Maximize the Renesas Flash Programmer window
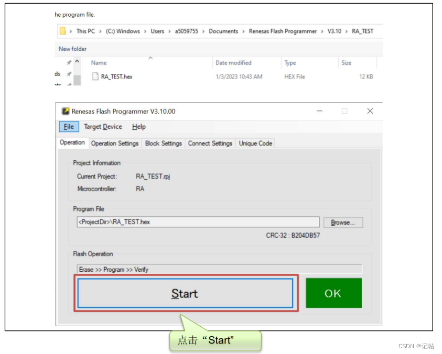 click(x=344, y=111)
